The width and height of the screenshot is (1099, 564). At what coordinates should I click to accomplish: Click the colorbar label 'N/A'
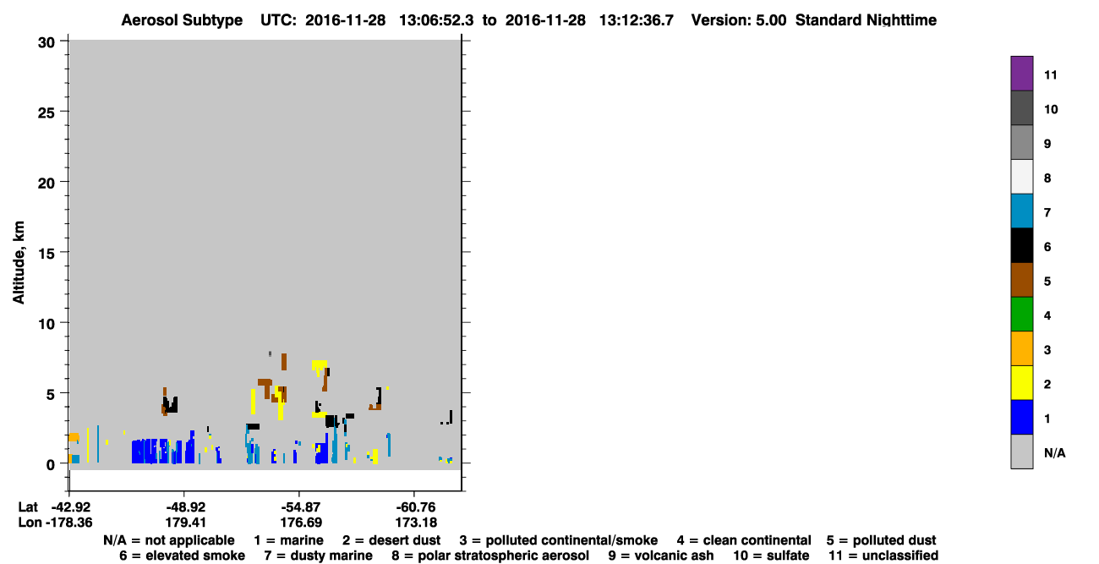click(x=1054, y=453)
